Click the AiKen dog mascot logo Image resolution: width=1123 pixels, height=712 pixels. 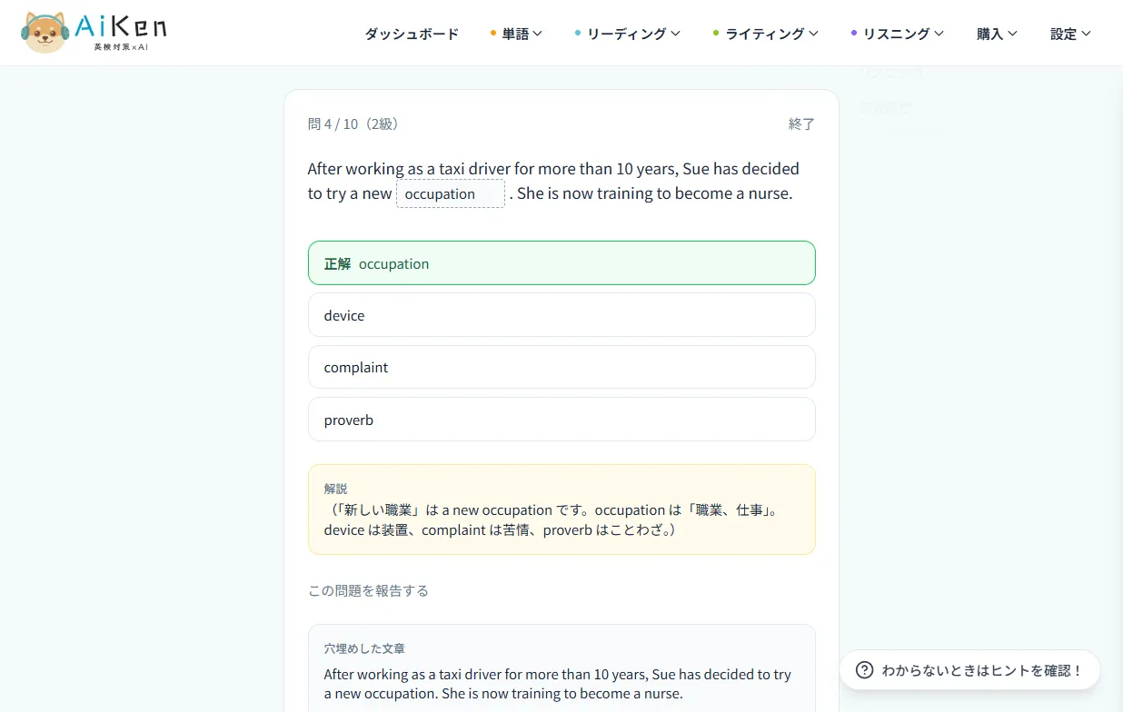(45, 33)
